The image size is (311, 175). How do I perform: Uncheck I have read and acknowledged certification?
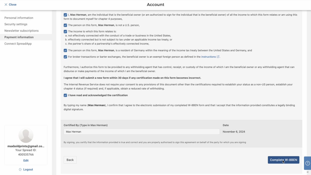[x=65, y=95]
